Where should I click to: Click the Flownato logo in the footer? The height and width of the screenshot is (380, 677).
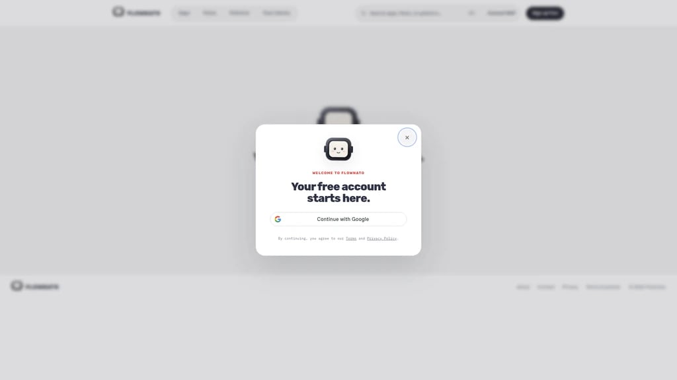point(35,286)
